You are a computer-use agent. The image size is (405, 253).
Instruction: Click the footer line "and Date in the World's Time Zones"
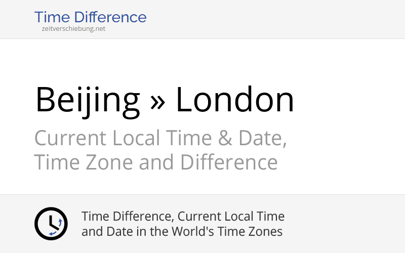tap(182, 232)
